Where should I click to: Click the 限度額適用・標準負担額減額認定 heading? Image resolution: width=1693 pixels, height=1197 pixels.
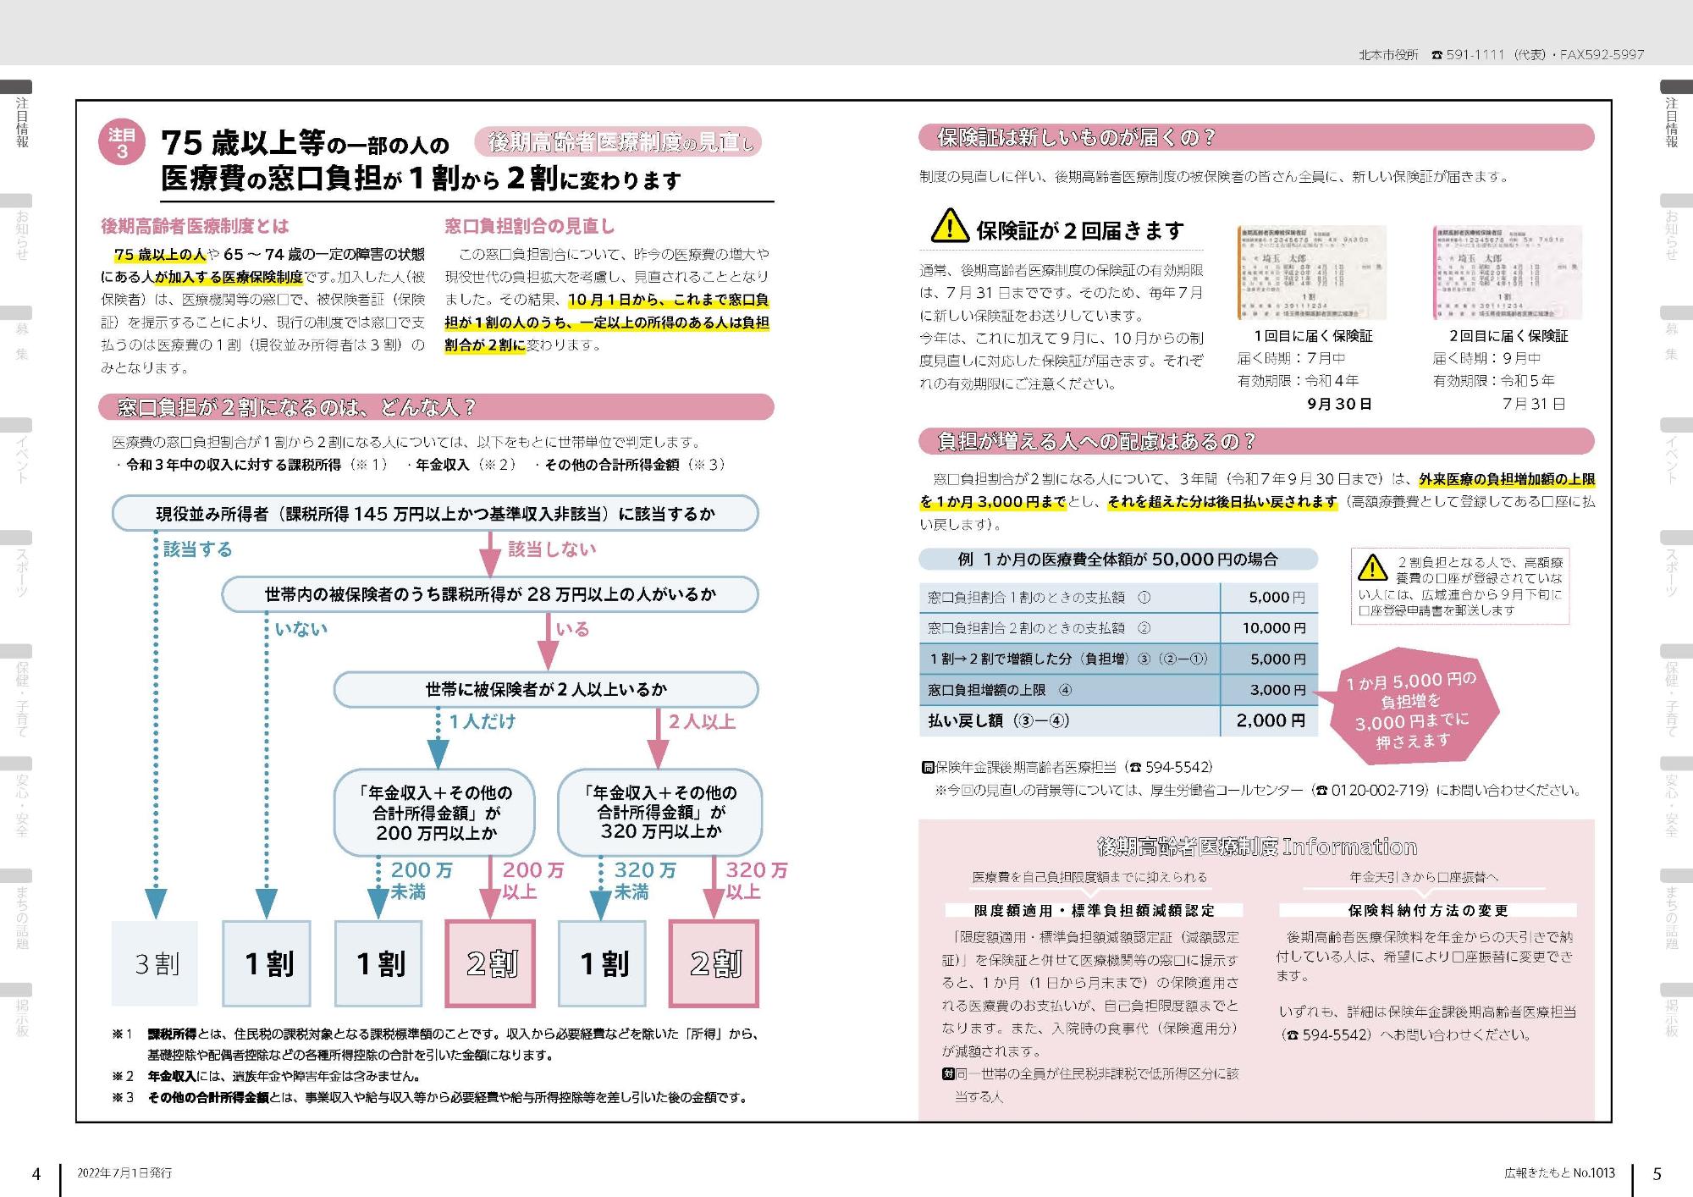(x=1095, y=911)
